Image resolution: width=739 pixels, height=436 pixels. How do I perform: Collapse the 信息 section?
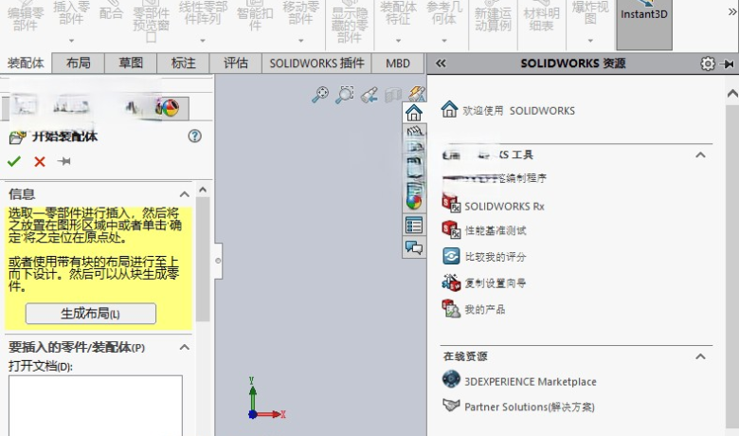tap(185, 194)
